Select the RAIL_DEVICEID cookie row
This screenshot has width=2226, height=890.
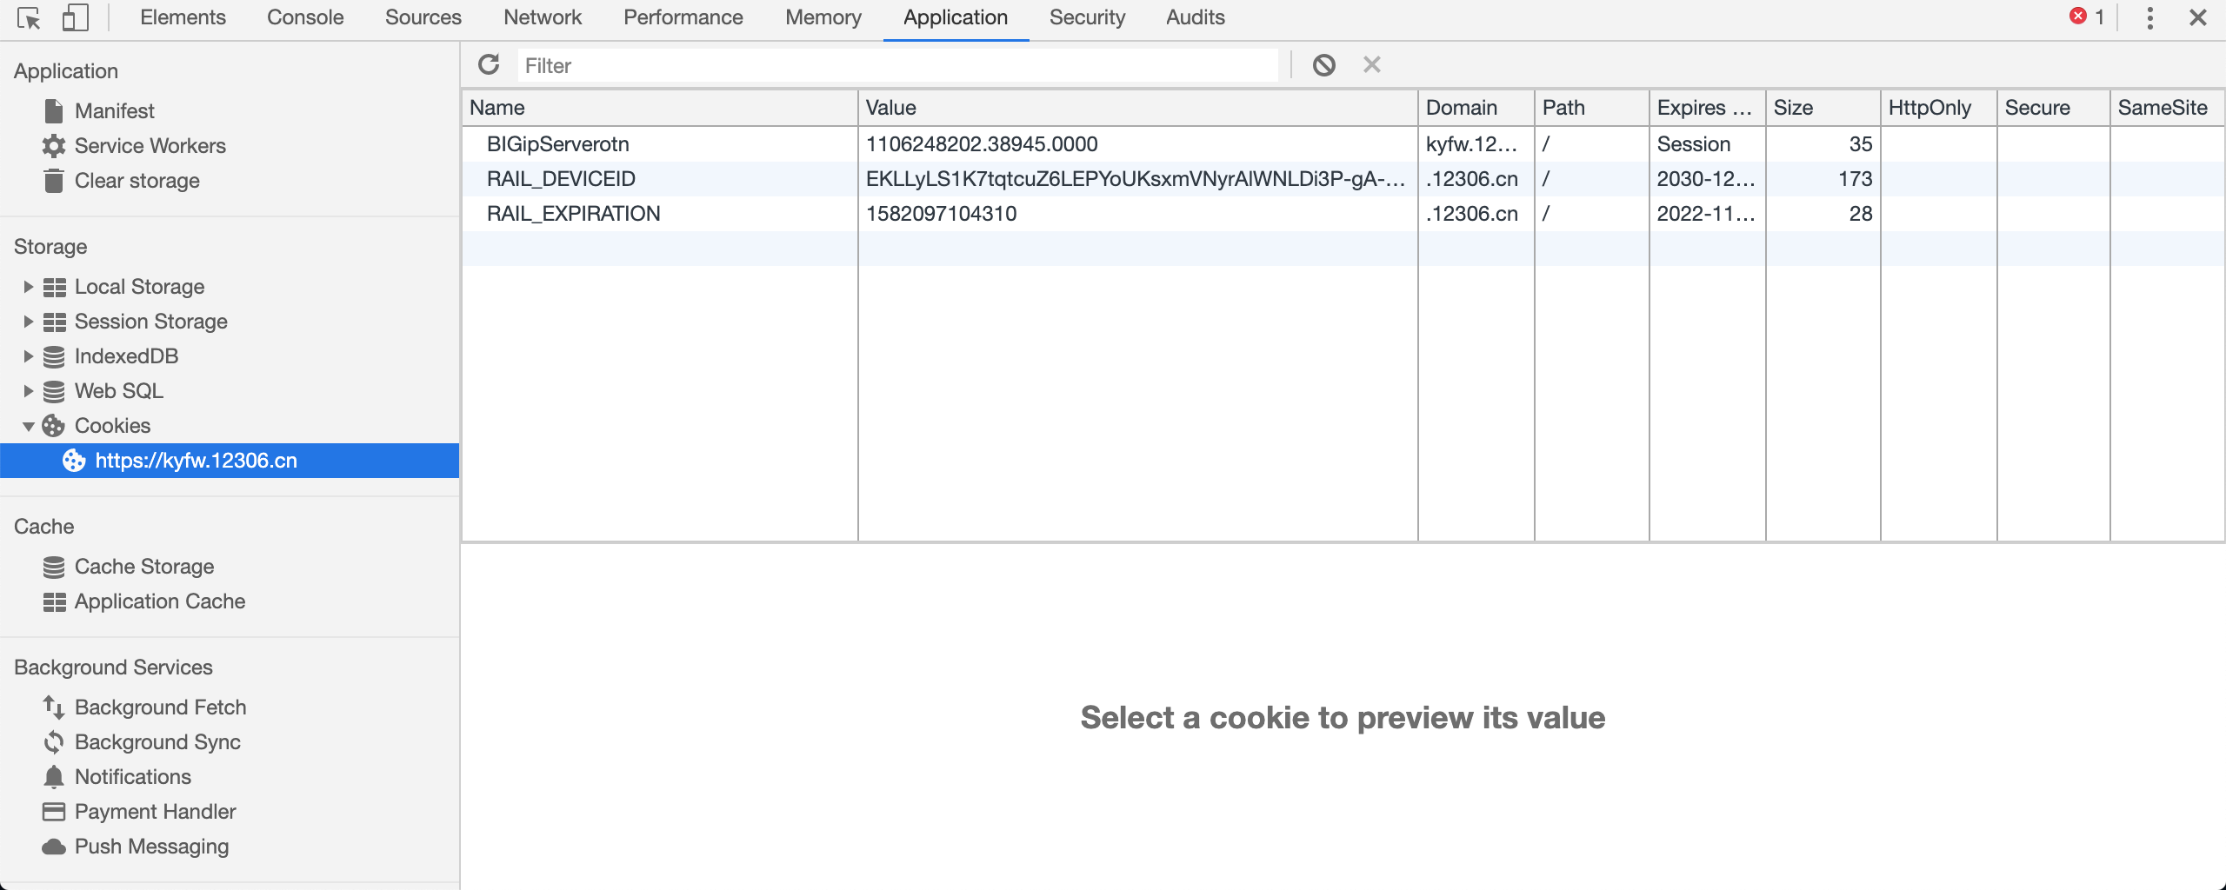pyautogui.click(x=561, y=179)
